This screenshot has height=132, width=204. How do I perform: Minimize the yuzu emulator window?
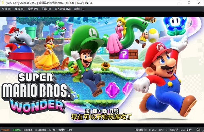point(179,3)
